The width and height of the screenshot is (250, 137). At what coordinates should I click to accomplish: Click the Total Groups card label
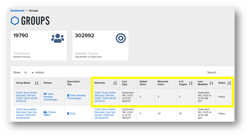[x=22, y=53]
